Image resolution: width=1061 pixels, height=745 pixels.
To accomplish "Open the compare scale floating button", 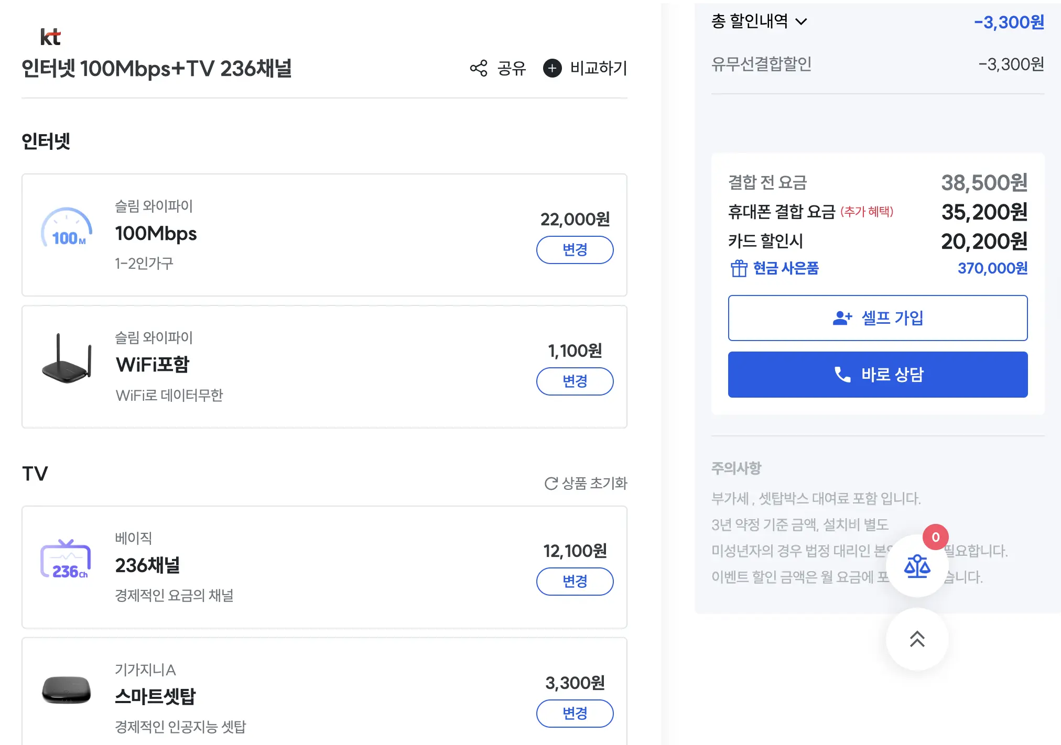I will [917, 566].
